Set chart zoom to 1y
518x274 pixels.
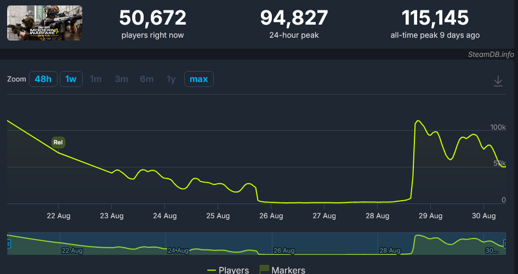click(x=171, y=79)
